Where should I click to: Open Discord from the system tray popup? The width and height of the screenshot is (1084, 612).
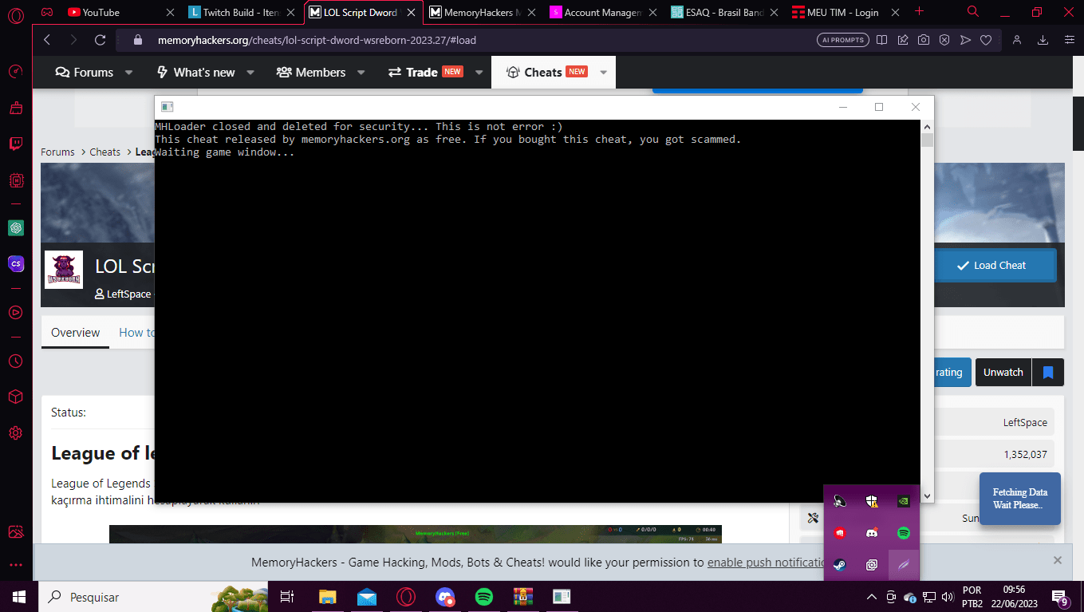pos(872,532)
